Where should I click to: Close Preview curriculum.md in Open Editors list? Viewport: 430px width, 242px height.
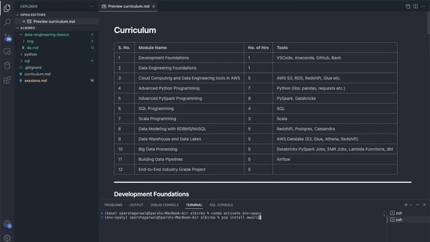click(24, 22)
